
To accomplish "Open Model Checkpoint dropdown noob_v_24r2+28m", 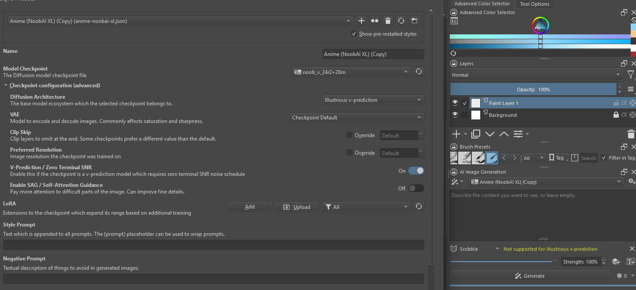I will [x=351, y=72].
